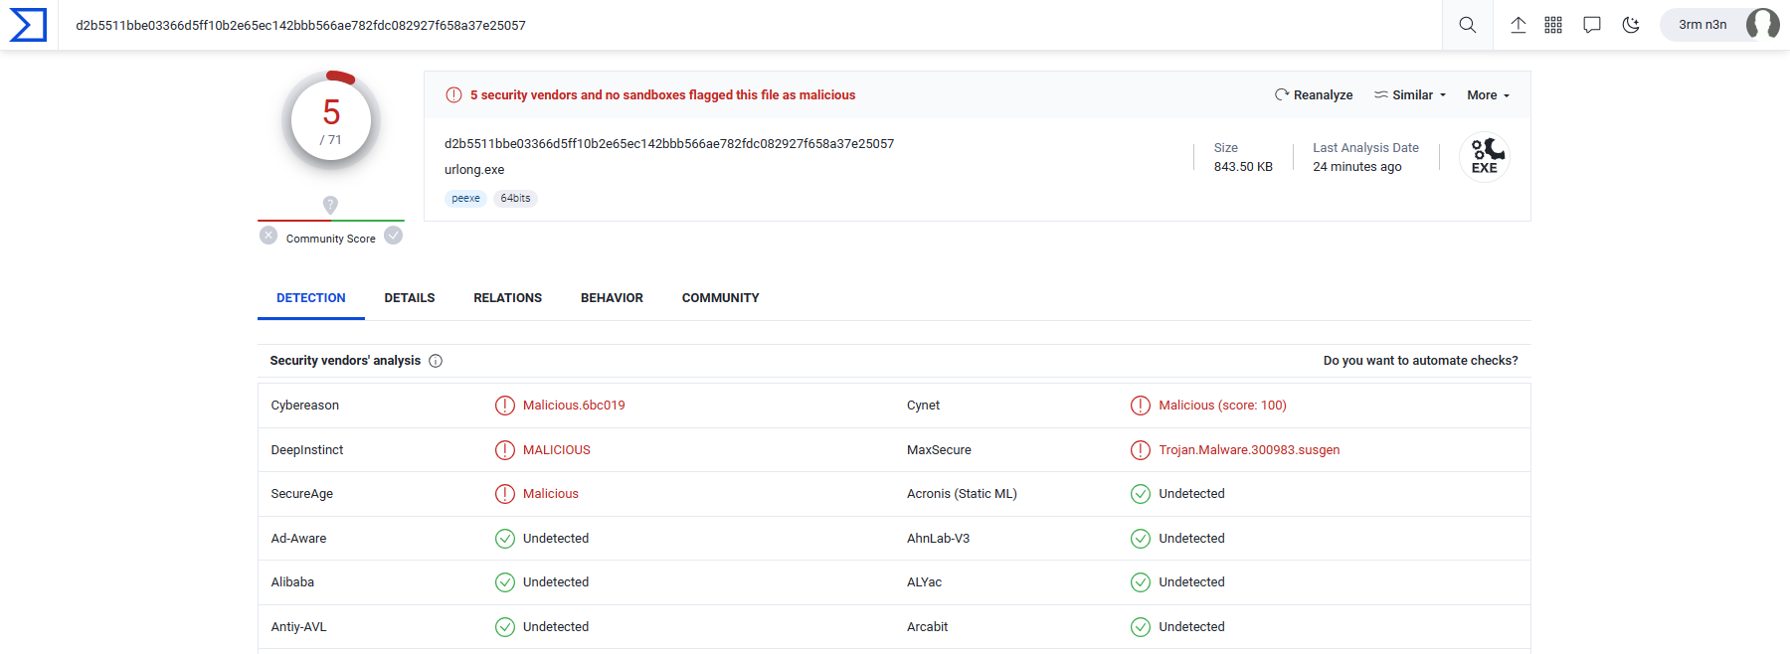
Task: Open the DETAILS tab
Action: click(x=410, y=298)
